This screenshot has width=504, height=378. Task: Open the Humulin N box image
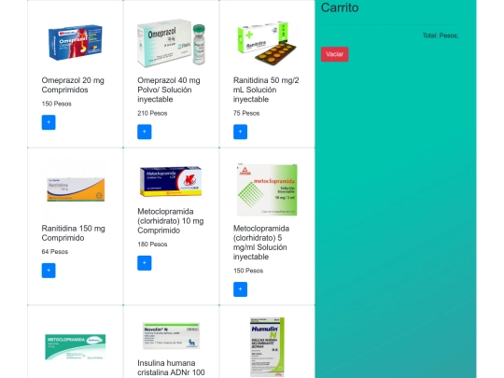point(267,347)
